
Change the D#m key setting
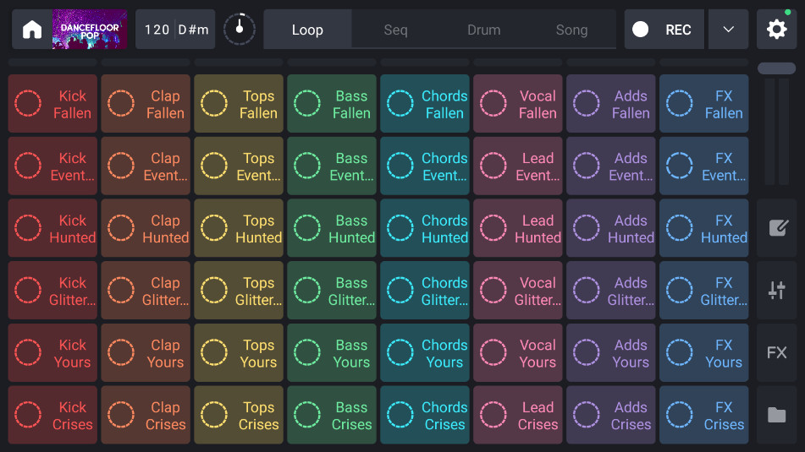[x=194, y=30]
